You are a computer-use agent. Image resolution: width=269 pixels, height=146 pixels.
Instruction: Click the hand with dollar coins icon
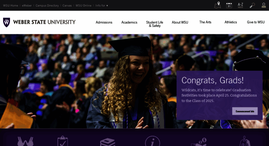[199, 142]
